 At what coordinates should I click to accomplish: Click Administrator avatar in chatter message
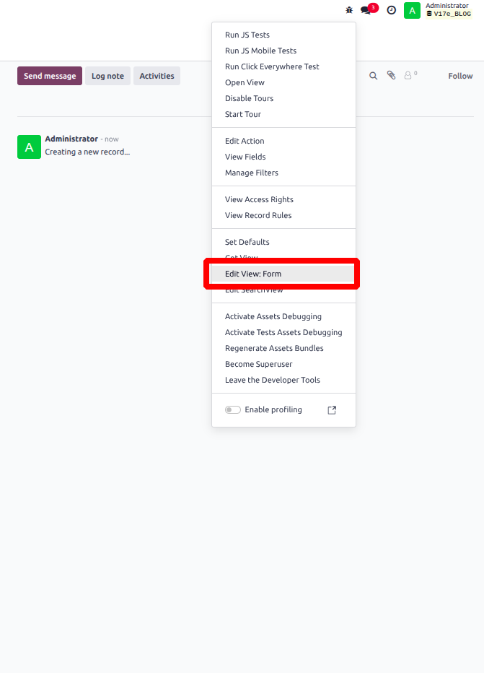(x=29, y=147)
